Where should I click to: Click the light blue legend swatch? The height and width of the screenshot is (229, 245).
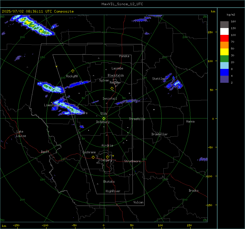click(224, 66)
